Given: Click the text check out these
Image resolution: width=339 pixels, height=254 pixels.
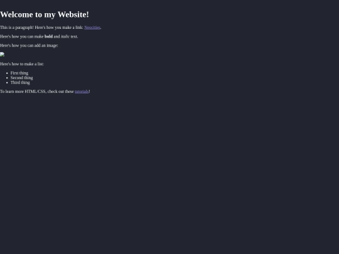Looking at the screenshot, I should tap(60, 92).
